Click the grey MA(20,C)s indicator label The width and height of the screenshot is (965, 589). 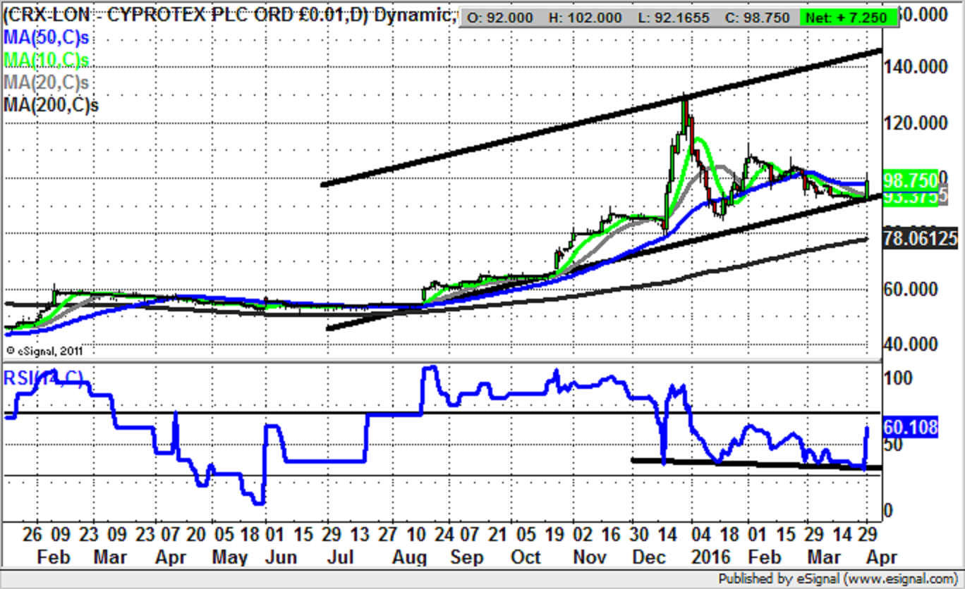47,82
